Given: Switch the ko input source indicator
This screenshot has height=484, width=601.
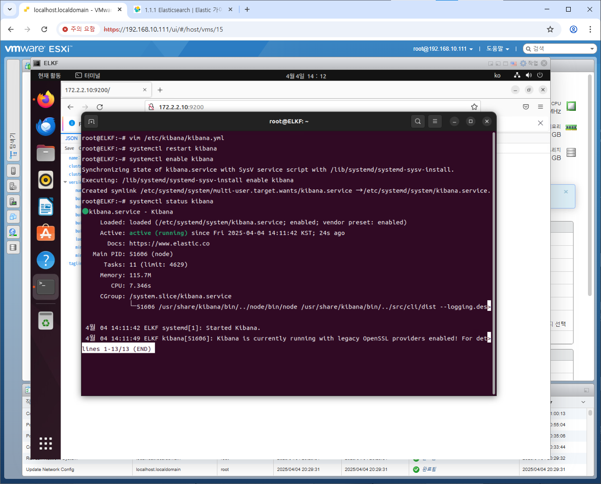Looking at the screenshot, I should pyautogui.click(x=497, y=75).
